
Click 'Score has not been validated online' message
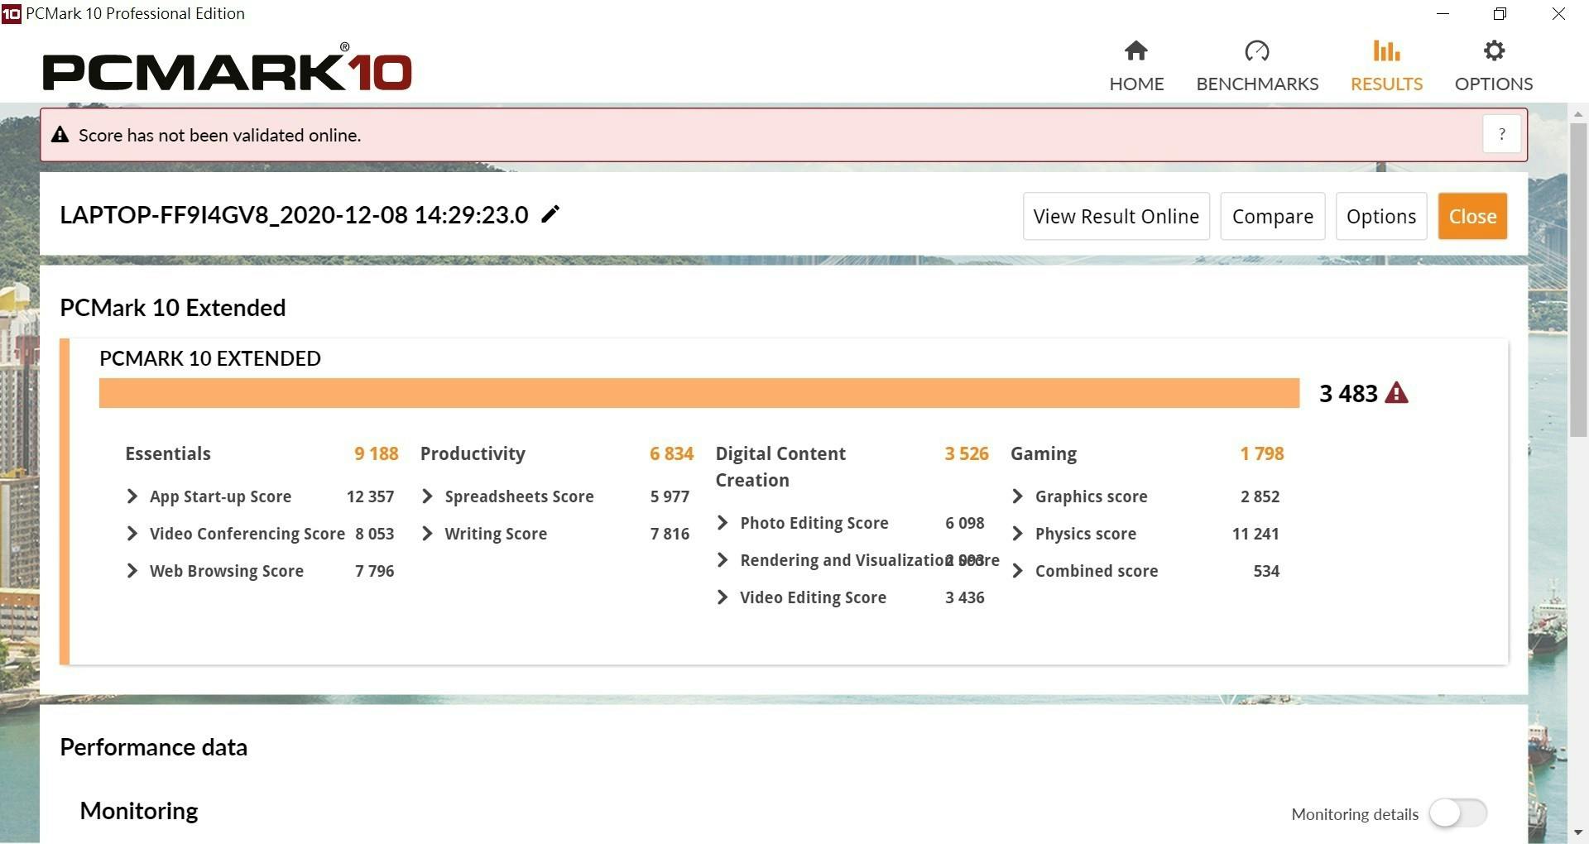(x=219, y=135)
